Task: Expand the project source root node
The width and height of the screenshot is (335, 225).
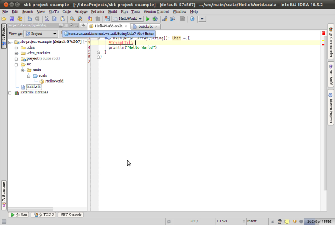Action: [16, 59]
